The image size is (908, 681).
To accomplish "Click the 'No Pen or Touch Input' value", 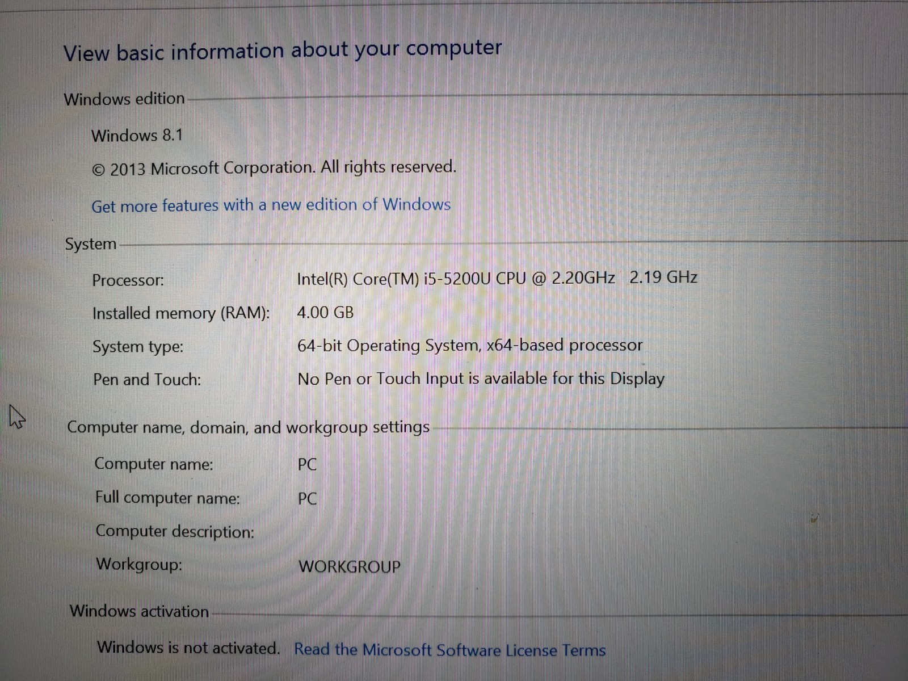I will [481, 379].
